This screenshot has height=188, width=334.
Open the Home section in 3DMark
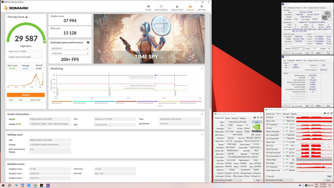tap(148, 8)
